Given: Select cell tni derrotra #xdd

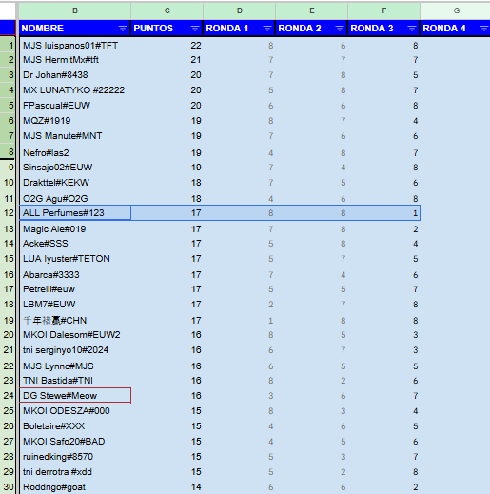Looking at the screenshot, I should point(75,472).
